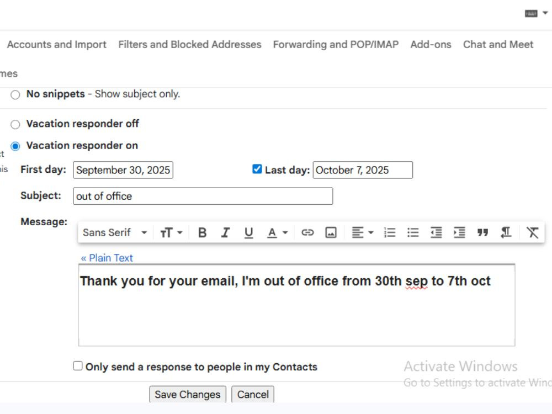Toggle underline formatting in message toolbar
Image resolution: width=552 pixels, height=414 pixels.
coord(248,233)
